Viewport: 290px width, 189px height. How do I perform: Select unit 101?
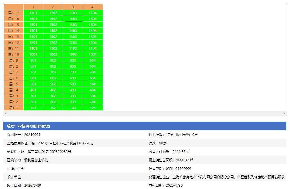[x=33, y=108]
